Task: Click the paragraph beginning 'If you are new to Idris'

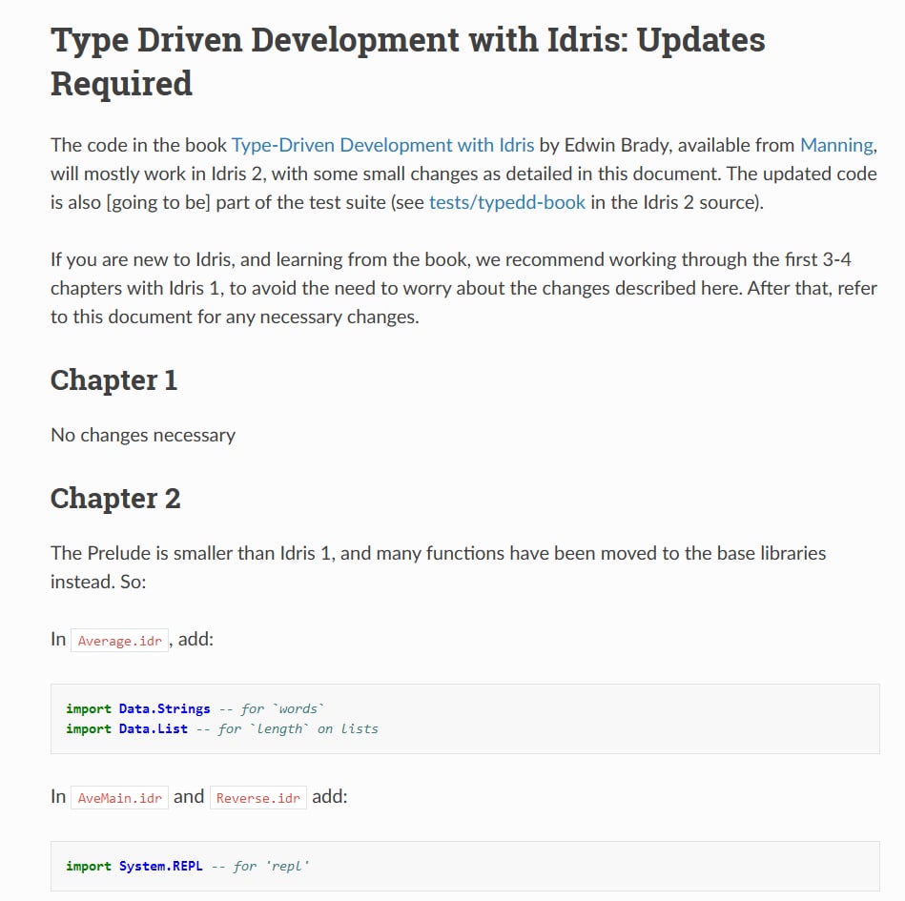Action: (x=464, y=288)
